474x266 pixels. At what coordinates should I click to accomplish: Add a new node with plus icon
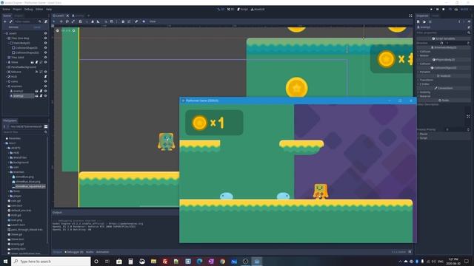click(x=5, y=21)
